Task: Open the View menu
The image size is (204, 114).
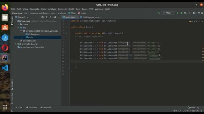Action: 25,9
